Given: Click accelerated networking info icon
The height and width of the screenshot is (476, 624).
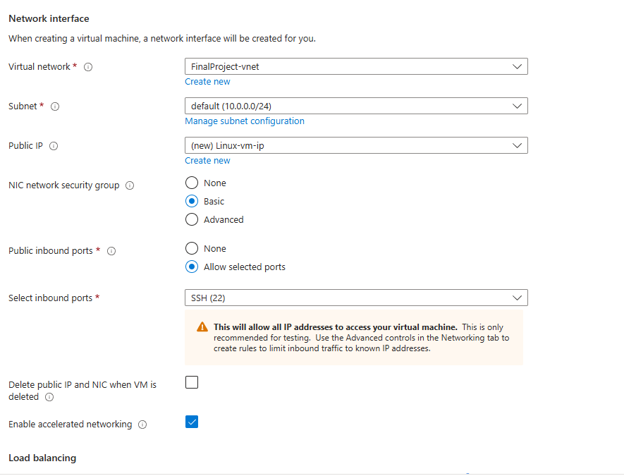Looking at the screenshot, I should coord(142,425).
